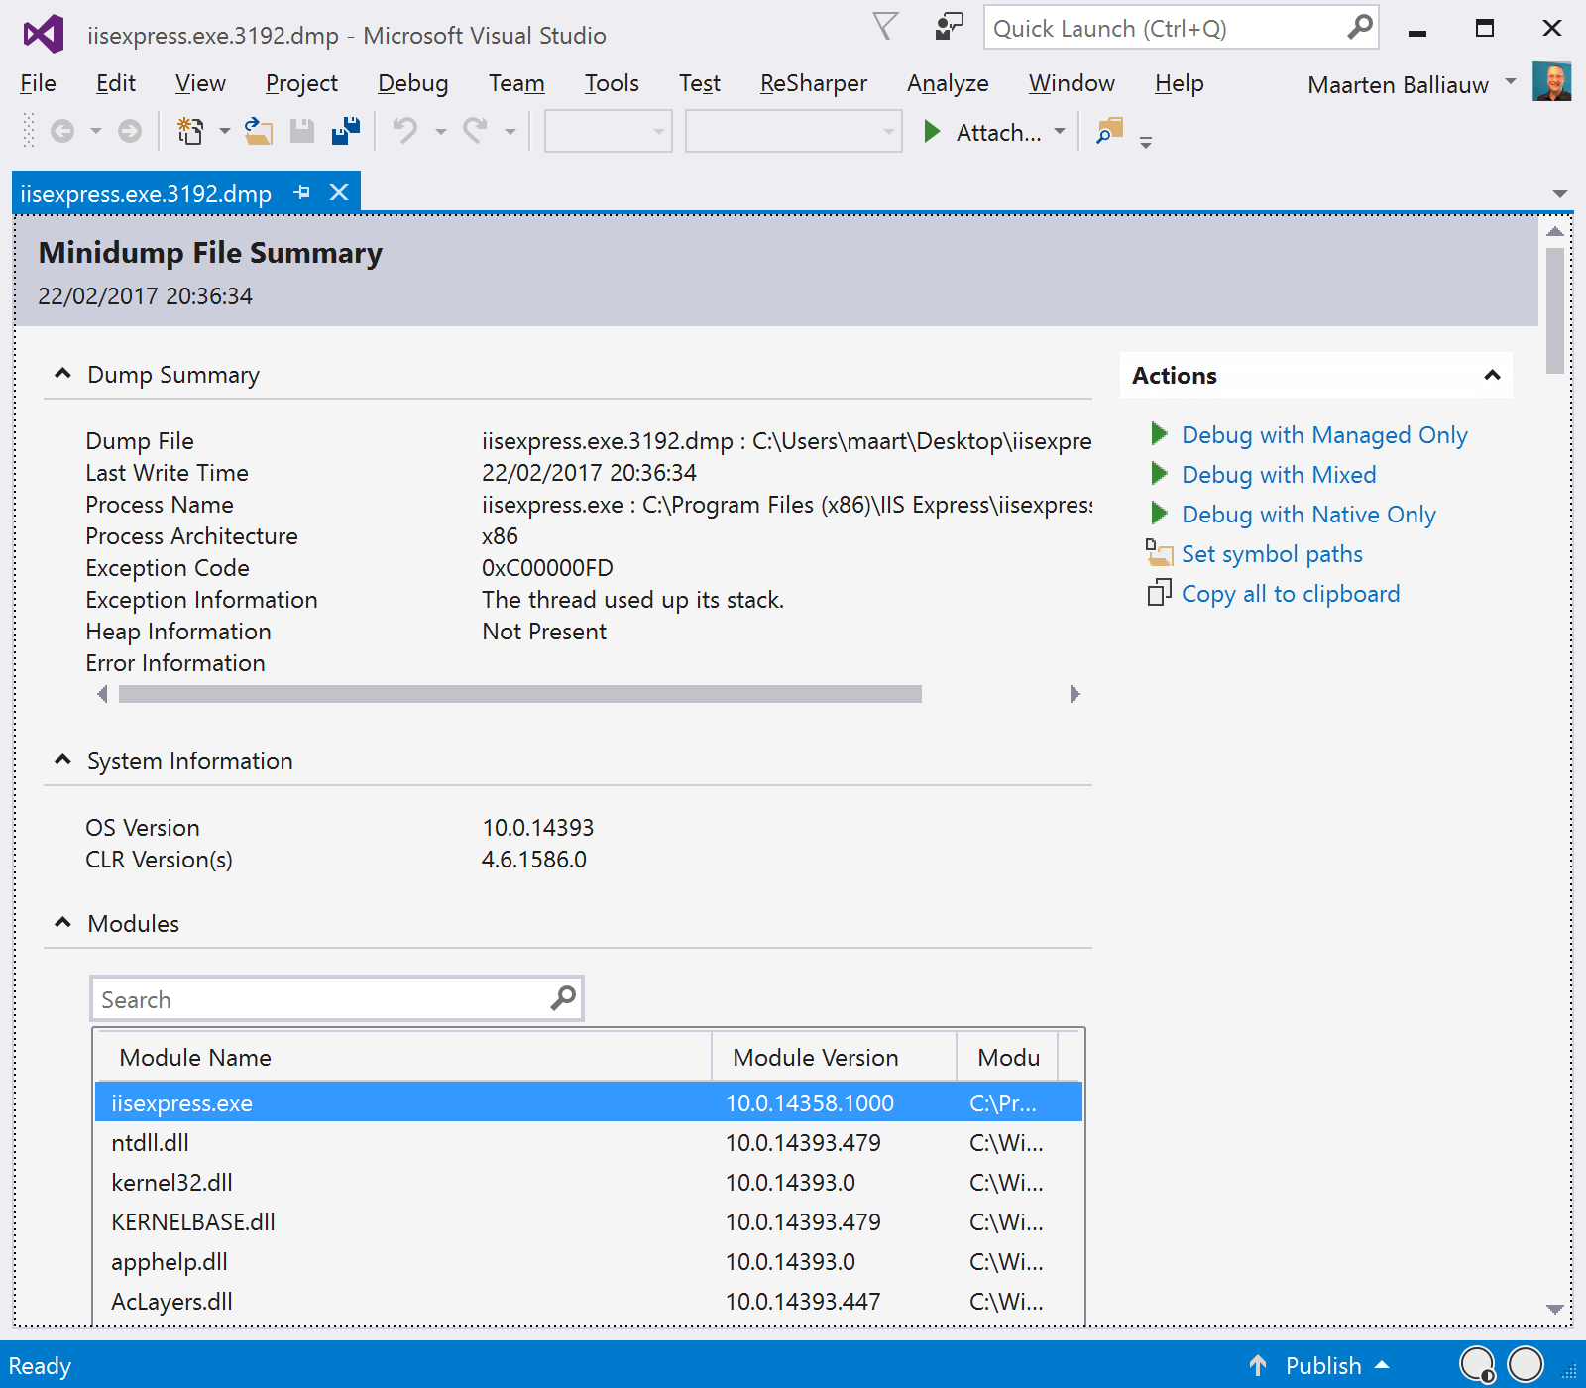Click the Copy all to clipboard icon
Screen dimensions: 1586x1388
[1159, 593]
